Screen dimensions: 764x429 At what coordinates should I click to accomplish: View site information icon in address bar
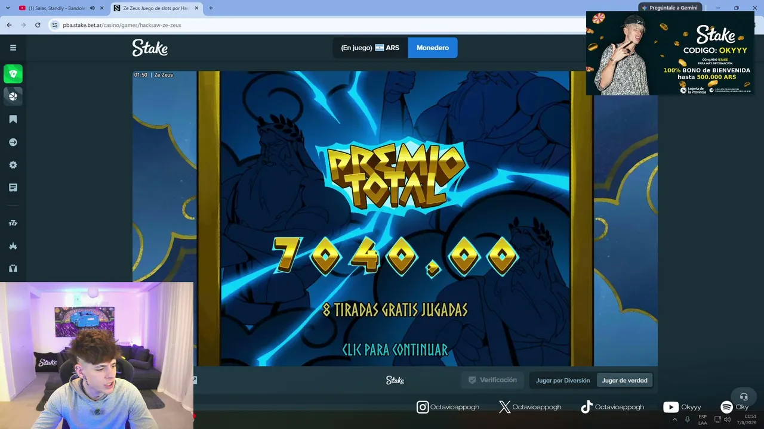[x=55, y=25]
